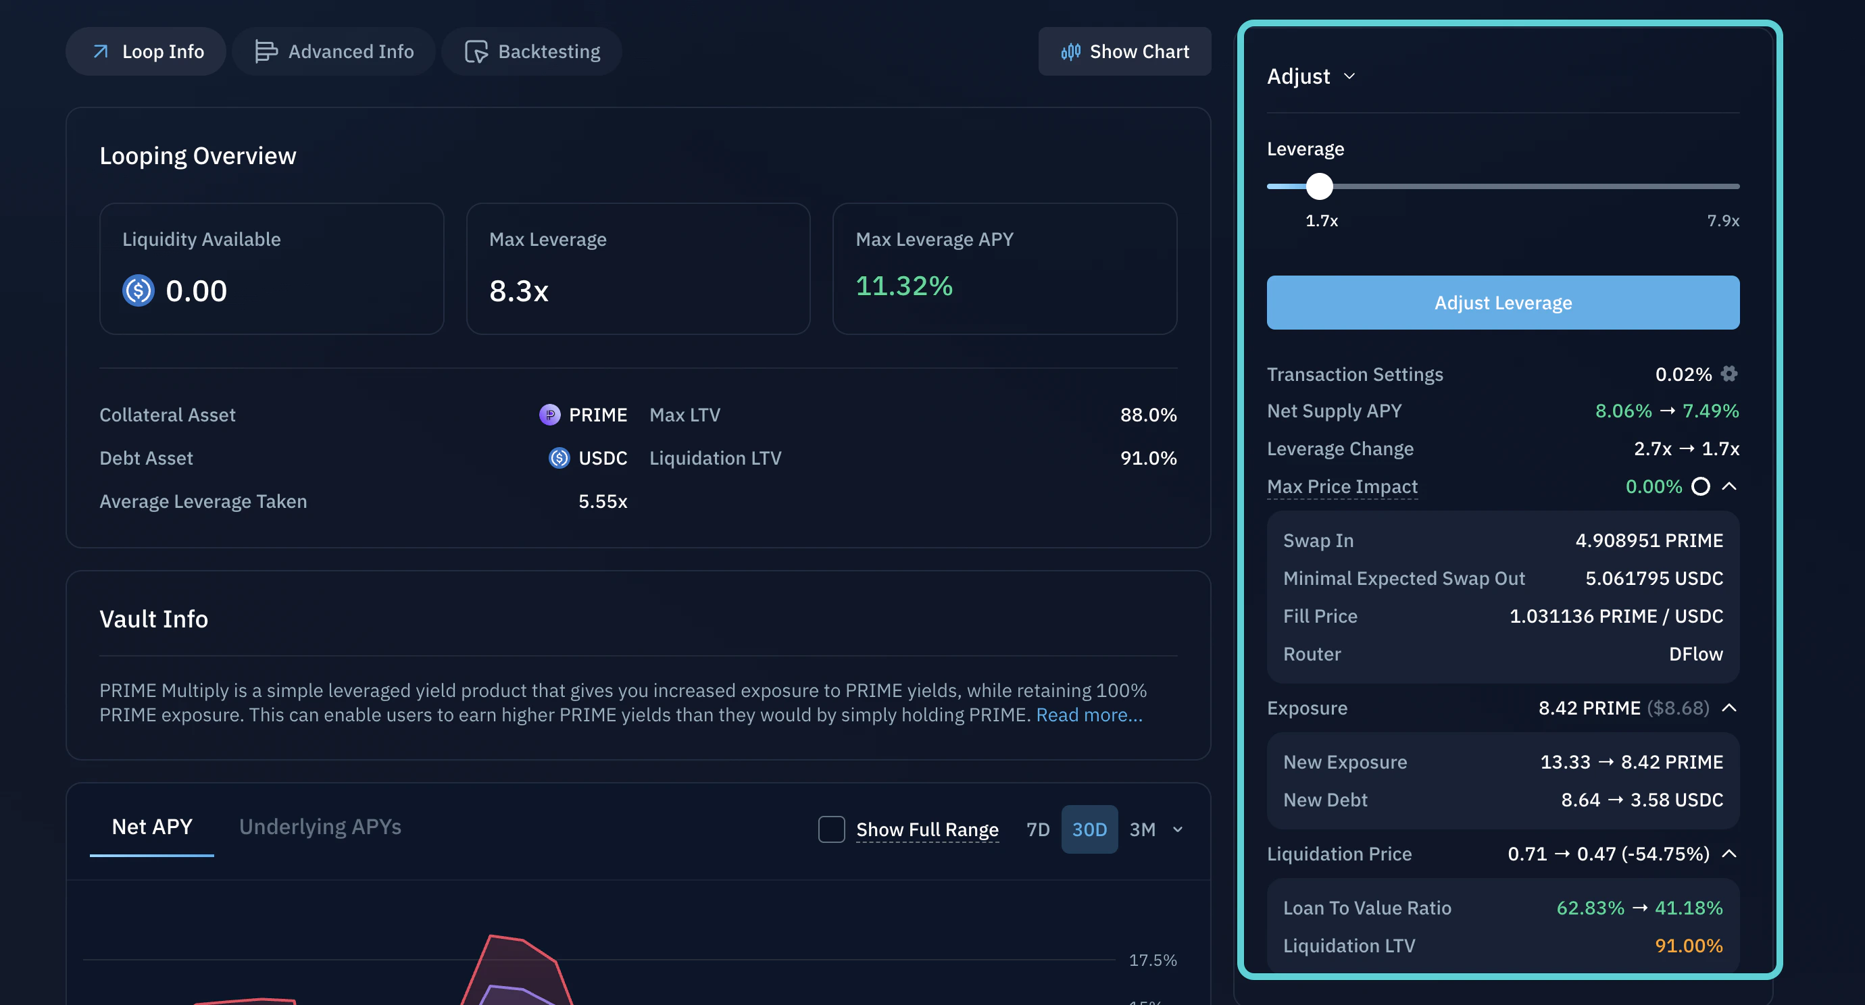
Task: Click the Show Full Range label
Action: coord(926,829)
